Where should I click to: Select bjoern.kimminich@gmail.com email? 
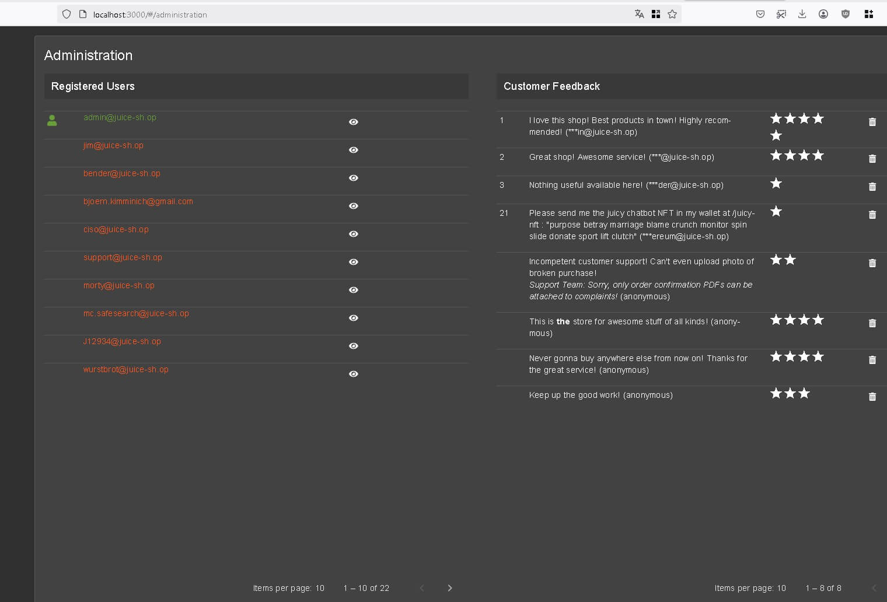tap(138, 201)
